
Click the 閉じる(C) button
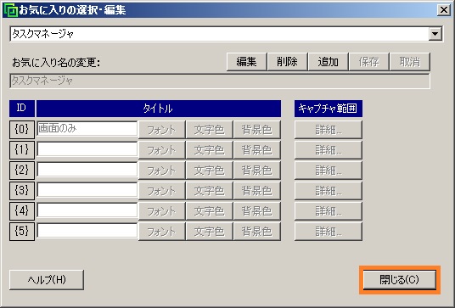400,280
